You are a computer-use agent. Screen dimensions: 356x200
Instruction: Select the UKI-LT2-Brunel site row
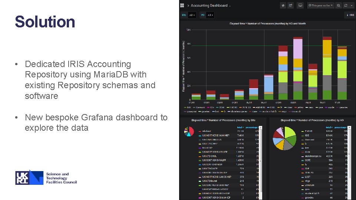point(229,181)
